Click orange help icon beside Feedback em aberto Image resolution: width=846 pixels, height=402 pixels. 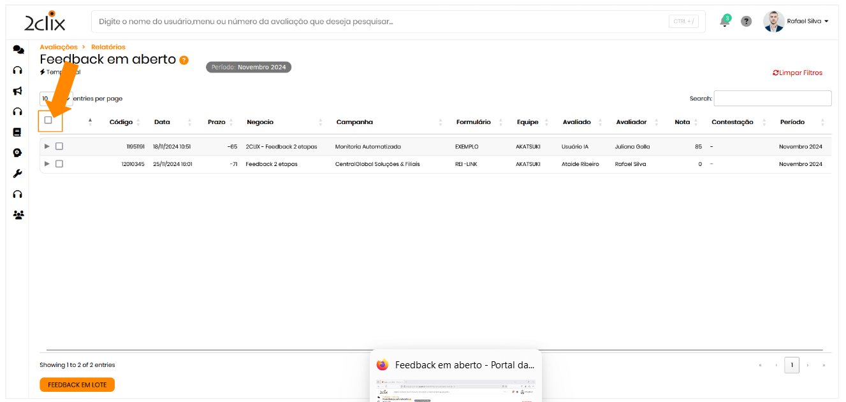[184, 60]
